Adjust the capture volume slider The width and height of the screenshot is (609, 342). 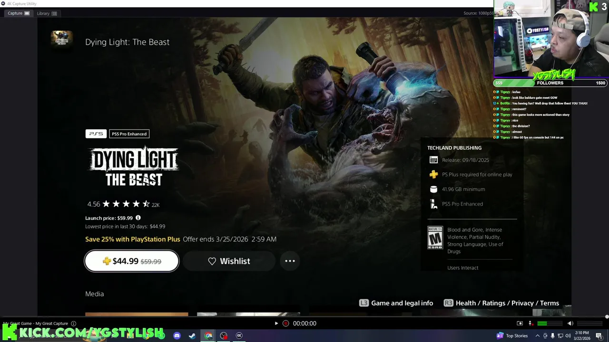[x=589, y=323]
